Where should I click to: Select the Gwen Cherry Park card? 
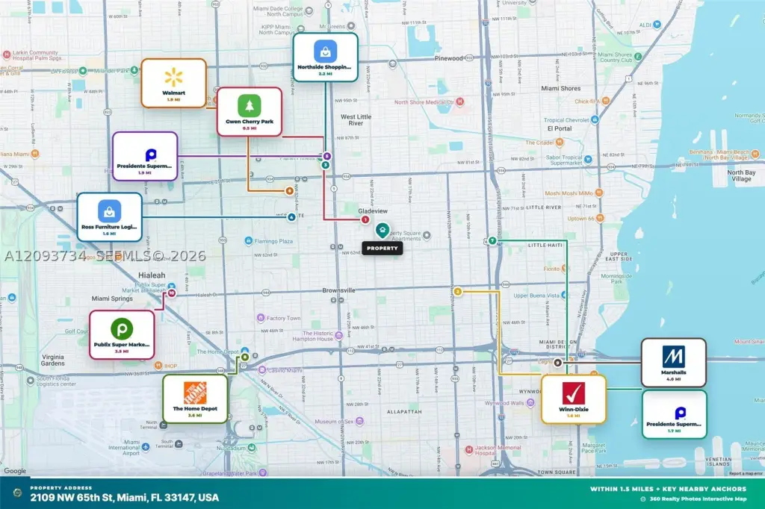coord(250,112)
